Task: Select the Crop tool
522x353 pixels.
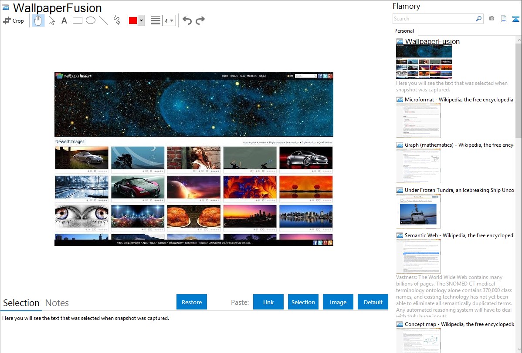Action: (14, 20)
